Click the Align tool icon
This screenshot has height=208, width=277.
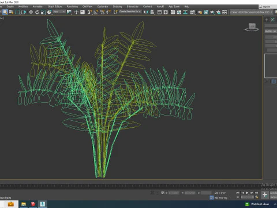coord(152,12)
